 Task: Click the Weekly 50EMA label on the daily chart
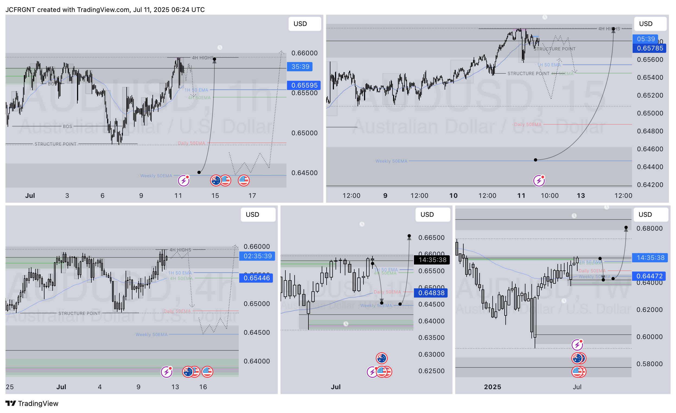point(376,306)
